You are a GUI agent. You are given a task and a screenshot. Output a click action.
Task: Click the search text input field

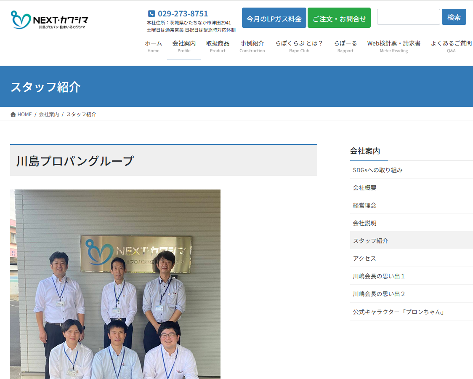pos(408,17)
